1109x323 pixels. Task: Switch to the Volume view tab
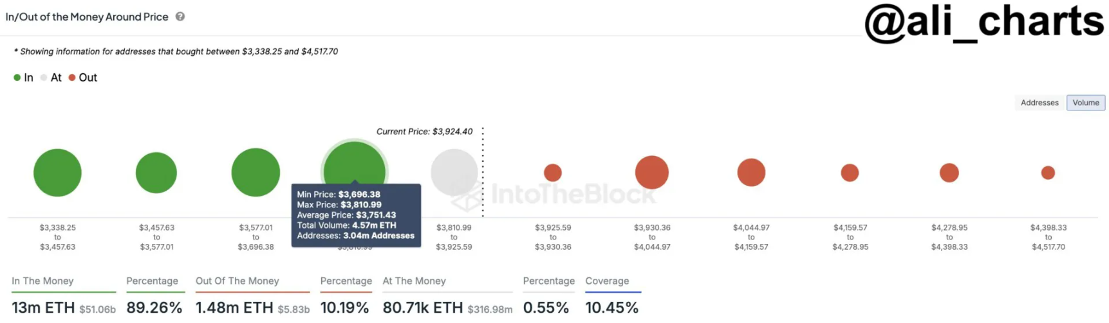pos(1085,103)
